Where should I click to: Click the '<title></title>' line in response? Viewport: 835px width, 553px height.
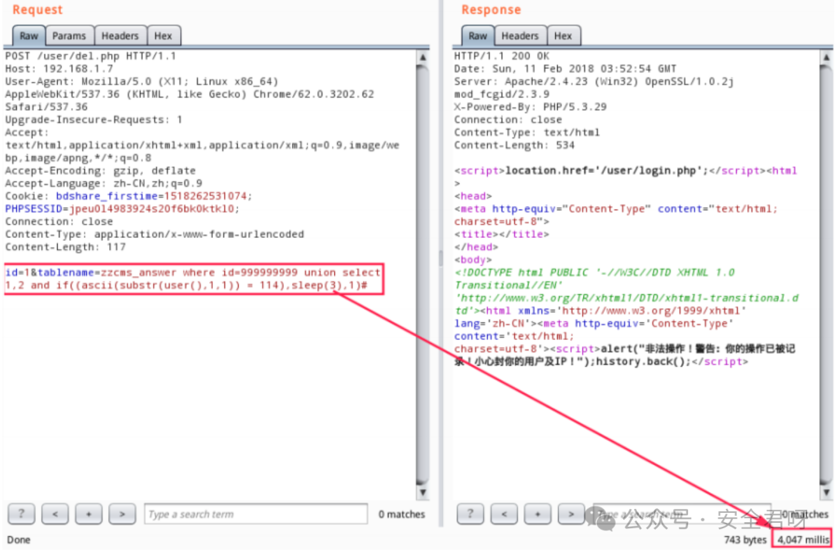point(501,235)
